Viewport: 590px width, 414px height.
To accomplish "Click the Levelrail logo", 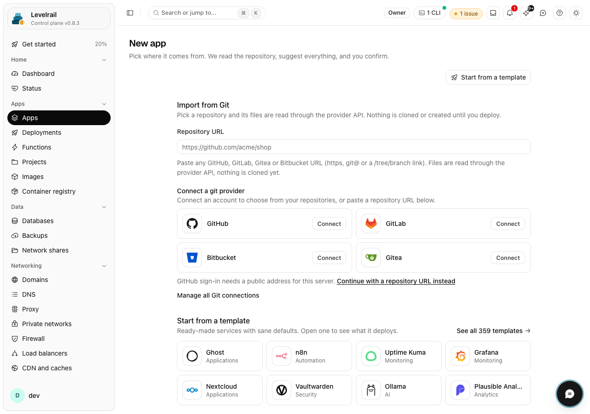I will pos(18,18).
